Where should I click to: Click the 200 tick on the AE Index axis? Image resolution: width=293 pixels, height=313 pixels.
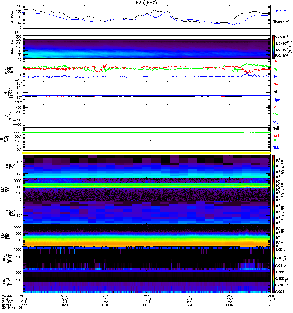[19, 7]
